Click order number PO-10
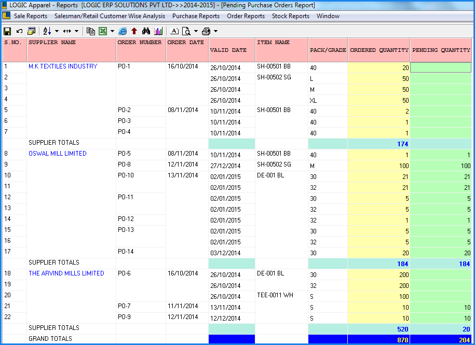The width and height of the screenshot is (475, 345). tap(126, 175)
